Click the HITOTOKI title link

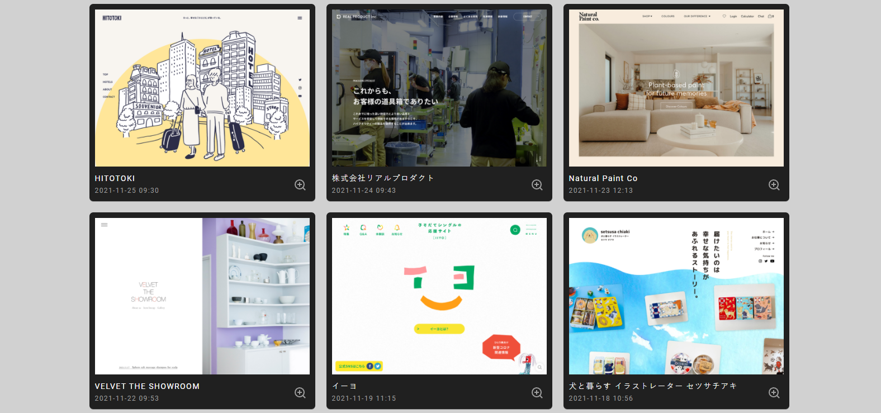click(115, 178)
